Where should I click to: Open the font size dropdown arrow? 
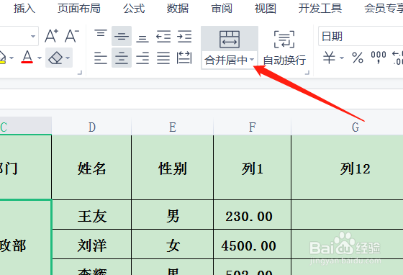point(33,36)
